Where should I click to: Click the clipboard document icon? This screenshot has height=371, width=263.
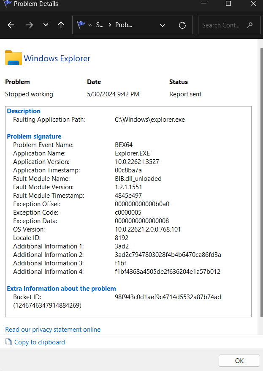point(8,342)
